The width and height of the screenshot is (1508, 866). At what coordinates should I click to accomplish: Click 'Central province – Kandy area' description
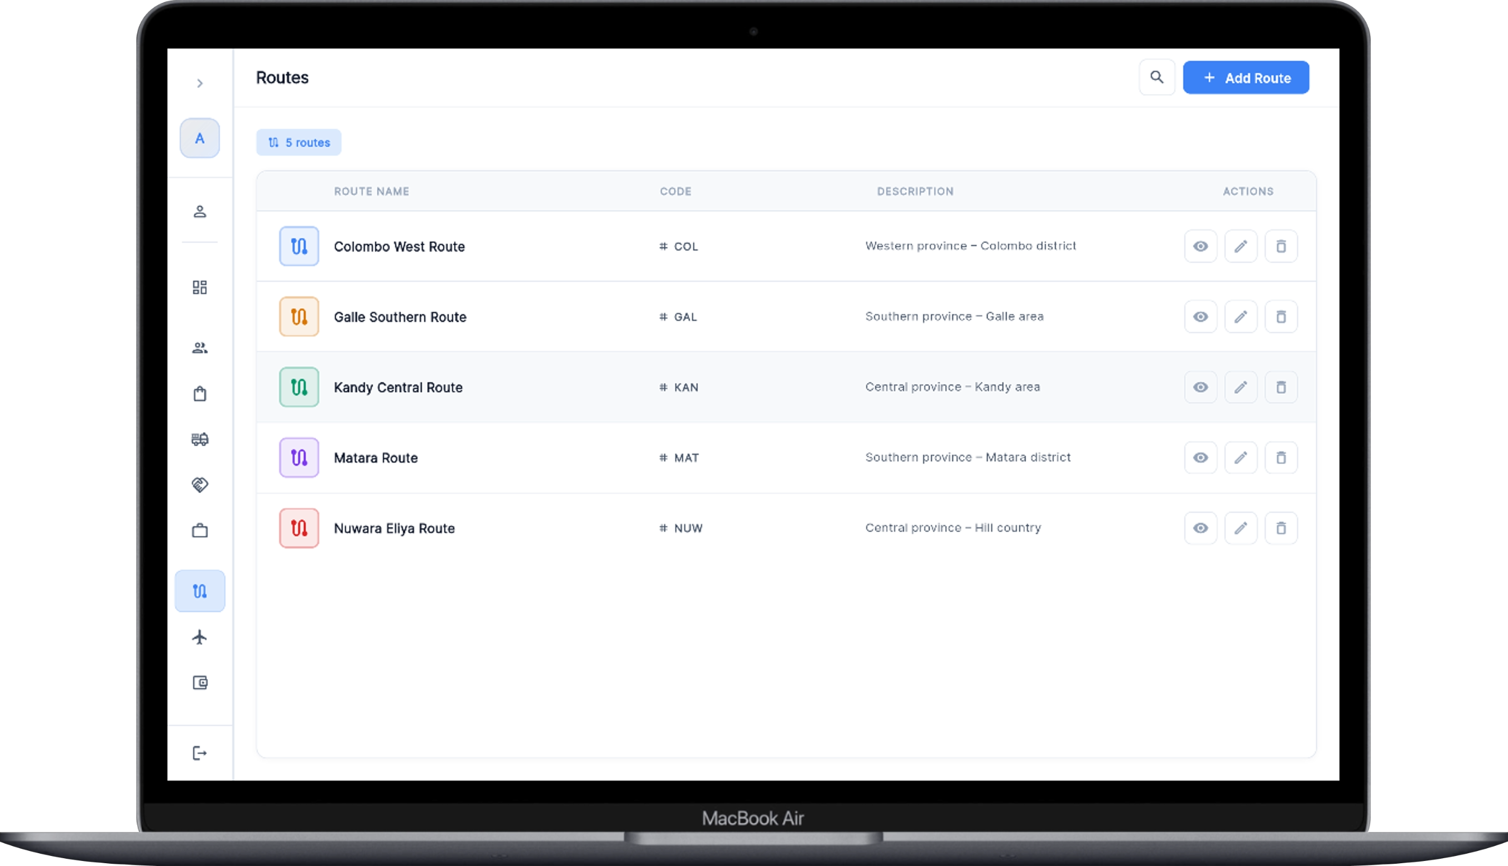click(x=952, y=387)
